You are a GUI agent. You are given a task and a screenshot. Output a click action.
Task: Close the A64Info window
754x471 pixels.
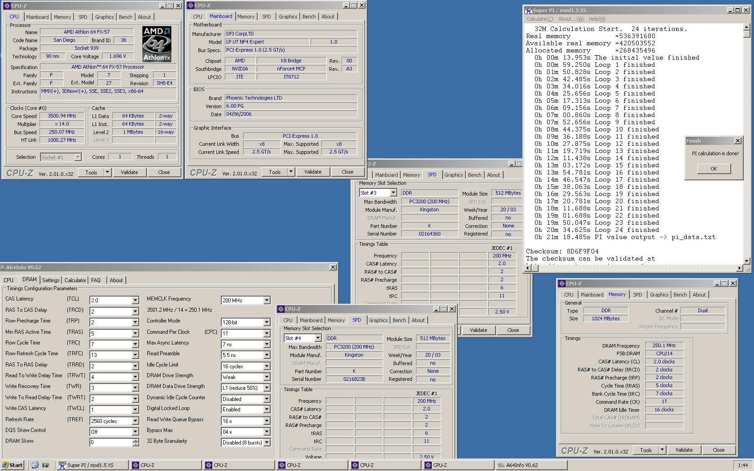(x=333, y=267)
